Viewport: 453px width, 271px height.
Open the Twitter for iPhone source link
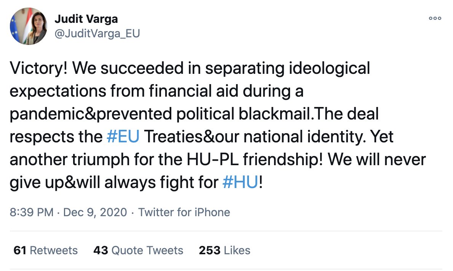(x=184, y=212)
